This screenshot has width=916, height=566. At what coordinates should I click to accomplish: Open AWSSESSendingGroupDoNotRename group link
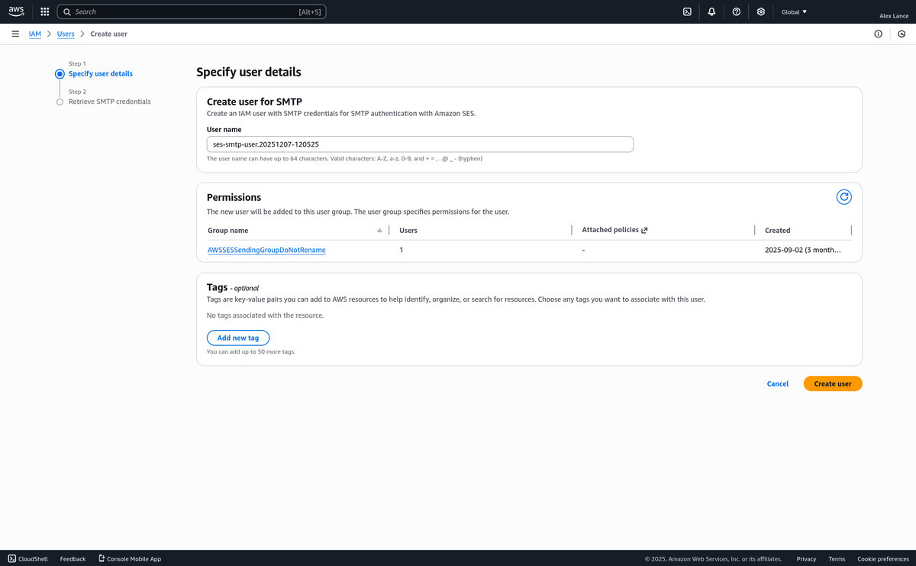tap(266, 250)
